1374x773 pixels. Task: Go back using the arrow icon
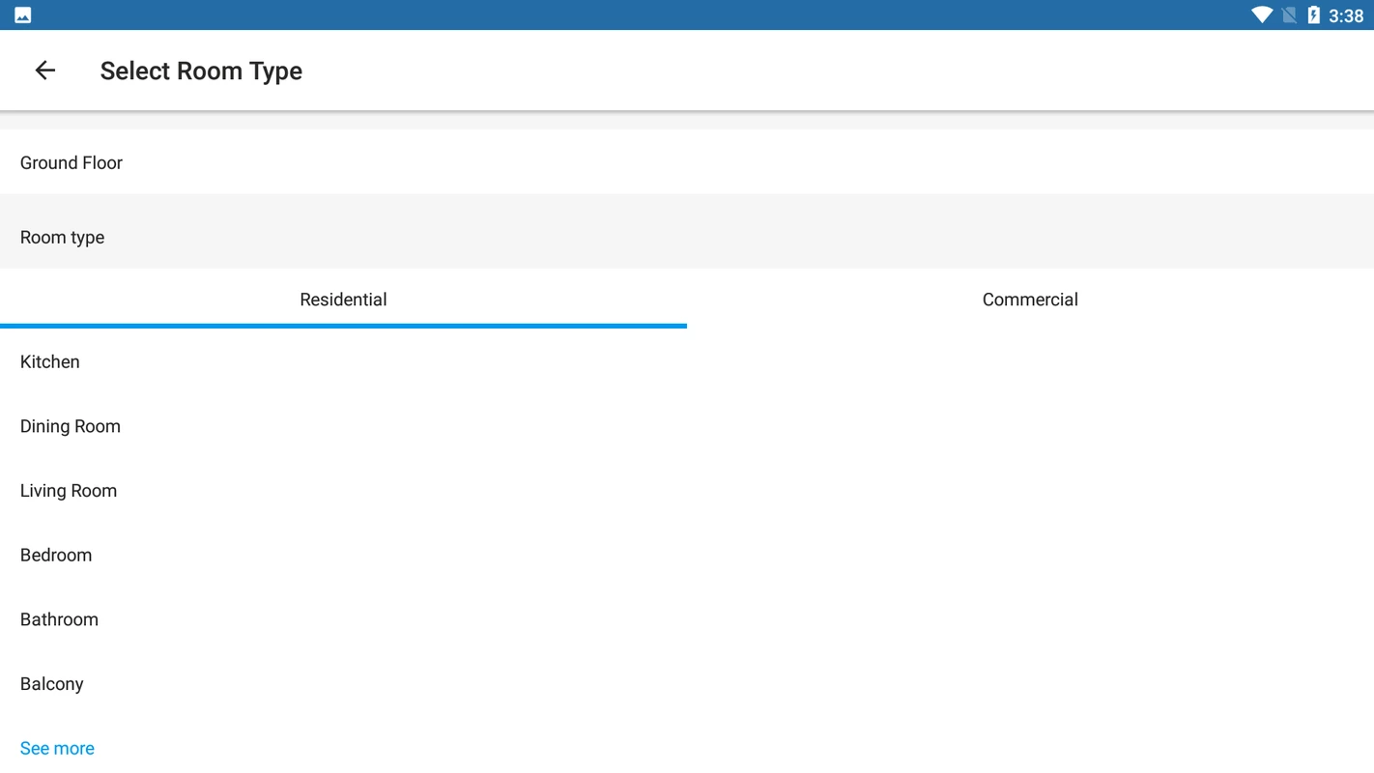[x=44, y=71]
